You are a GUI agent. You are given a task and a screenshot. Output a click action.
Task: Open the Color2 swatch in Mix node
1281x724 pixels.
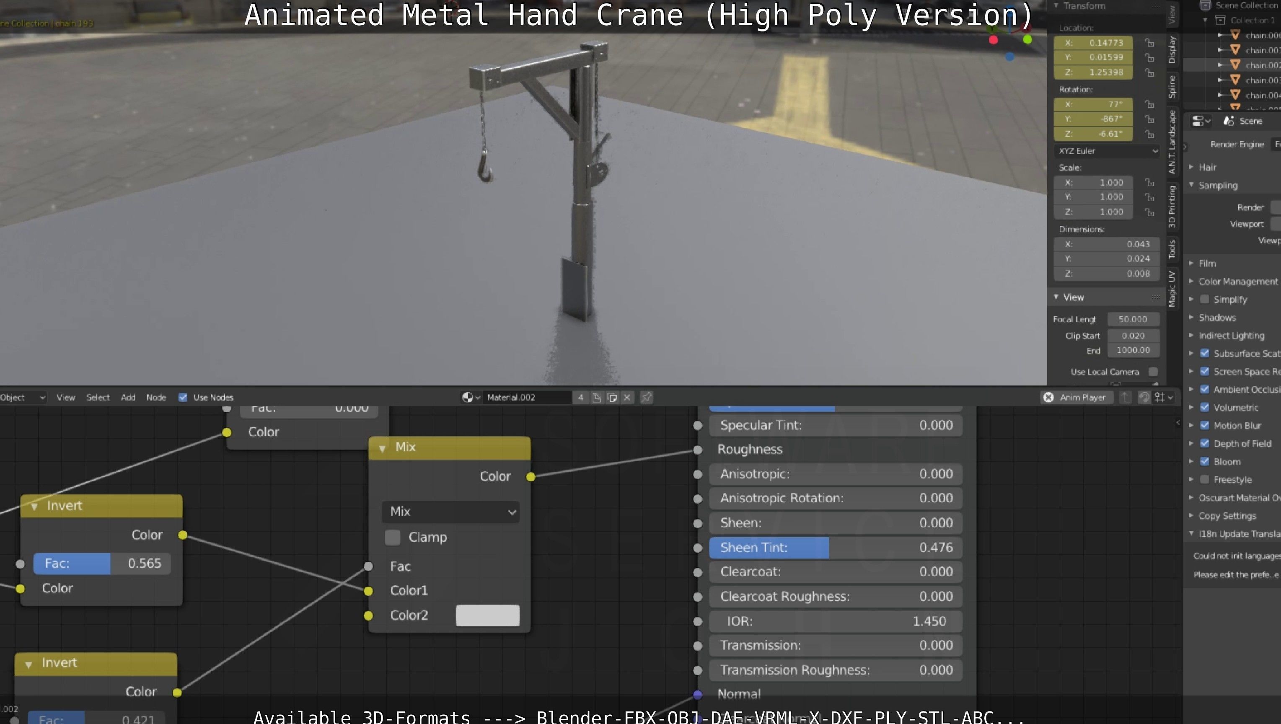pos(487,615)
